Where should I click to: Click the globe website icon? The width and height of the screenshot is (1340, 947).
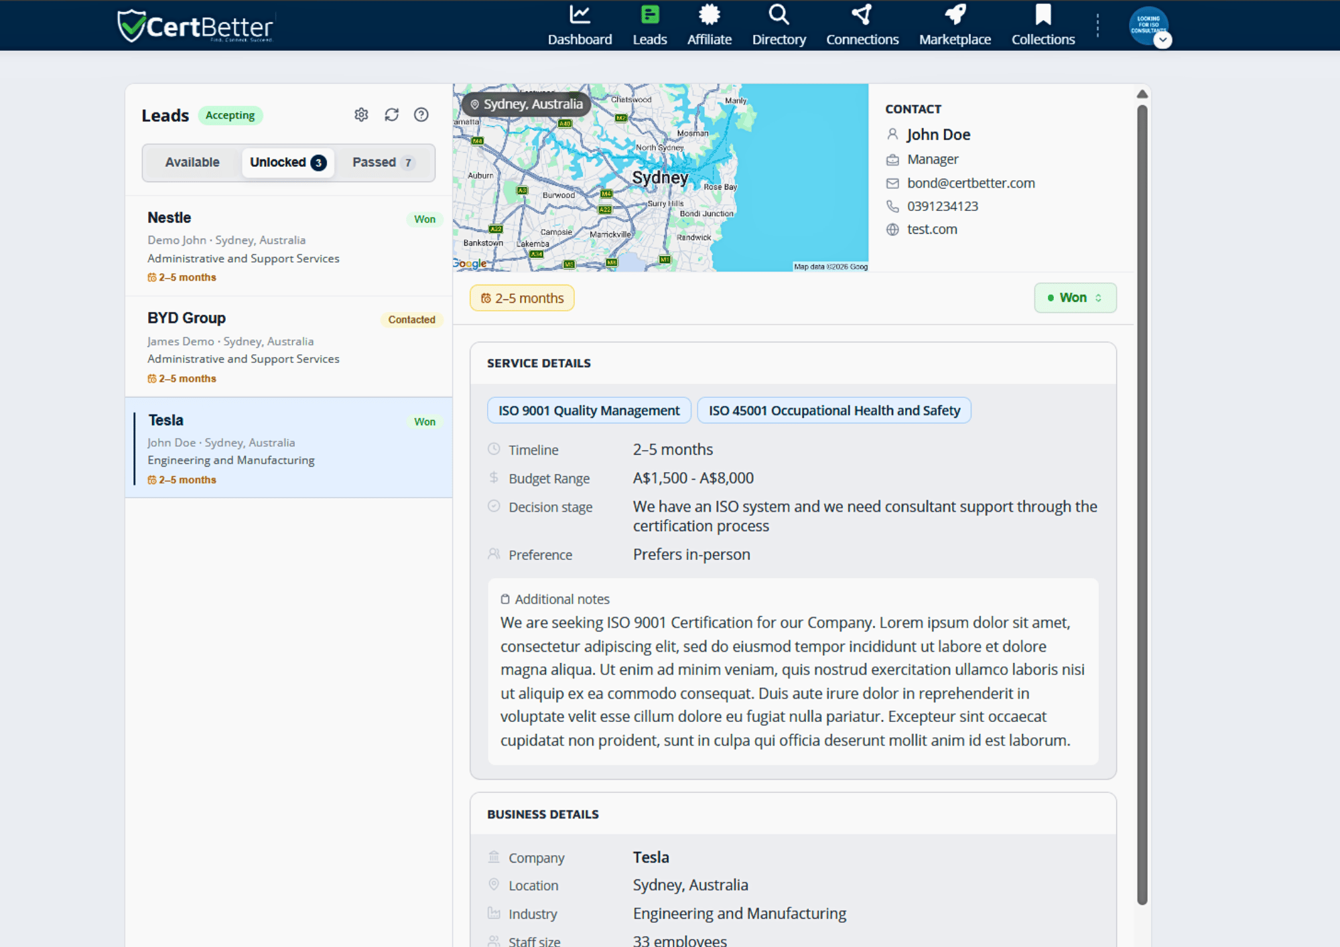pyautogui.click(x=892, y=230)
